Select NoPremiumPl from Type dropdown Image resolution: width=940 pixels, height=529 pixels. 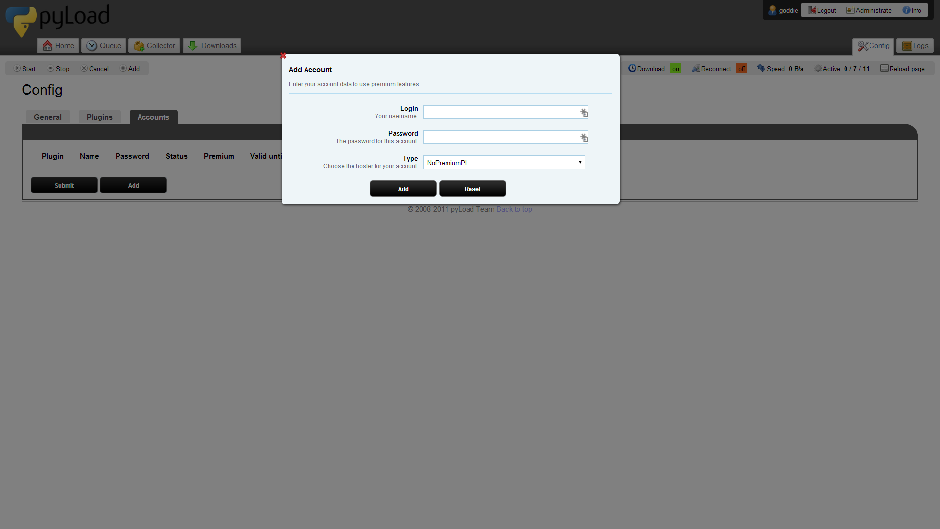tap(505, 162)
